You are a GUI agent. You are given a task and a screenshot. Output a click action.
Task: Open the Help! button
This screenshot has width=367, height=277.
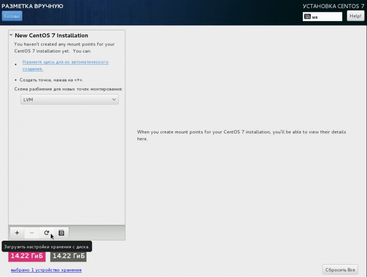(355, 16)
